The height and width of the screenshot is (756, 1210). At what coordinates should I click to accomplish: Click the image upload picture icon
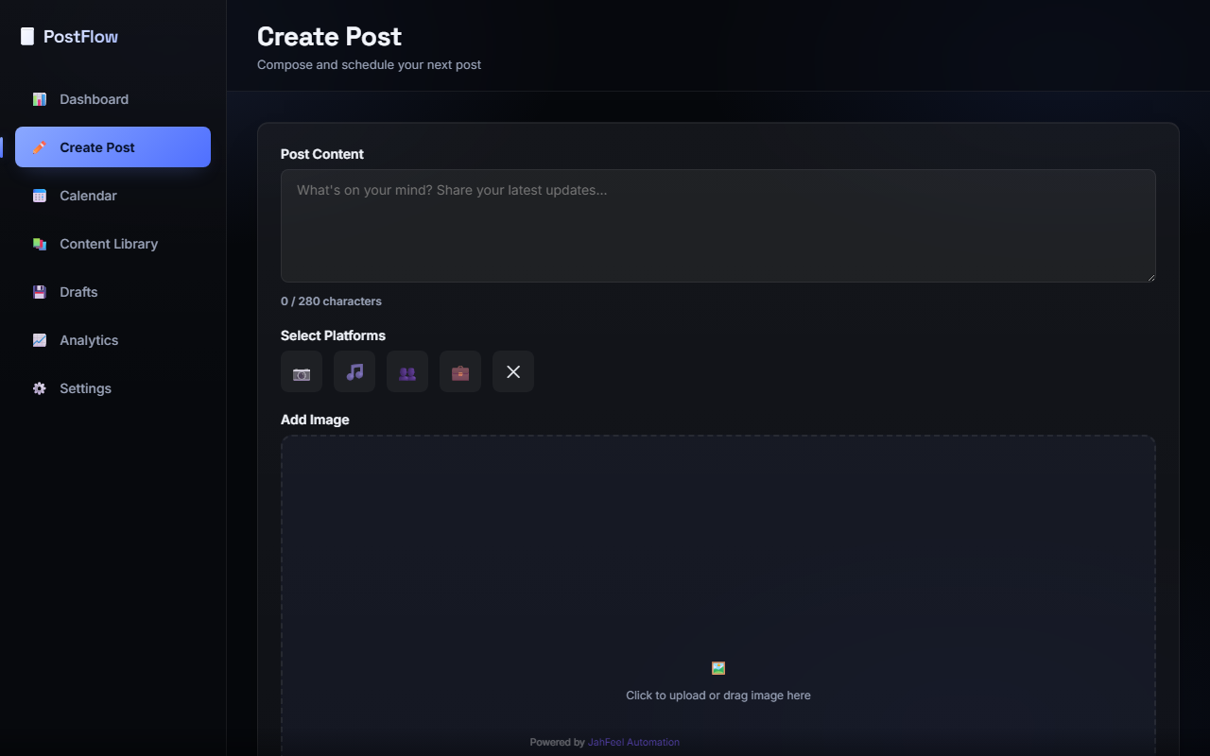coord(718,668)
